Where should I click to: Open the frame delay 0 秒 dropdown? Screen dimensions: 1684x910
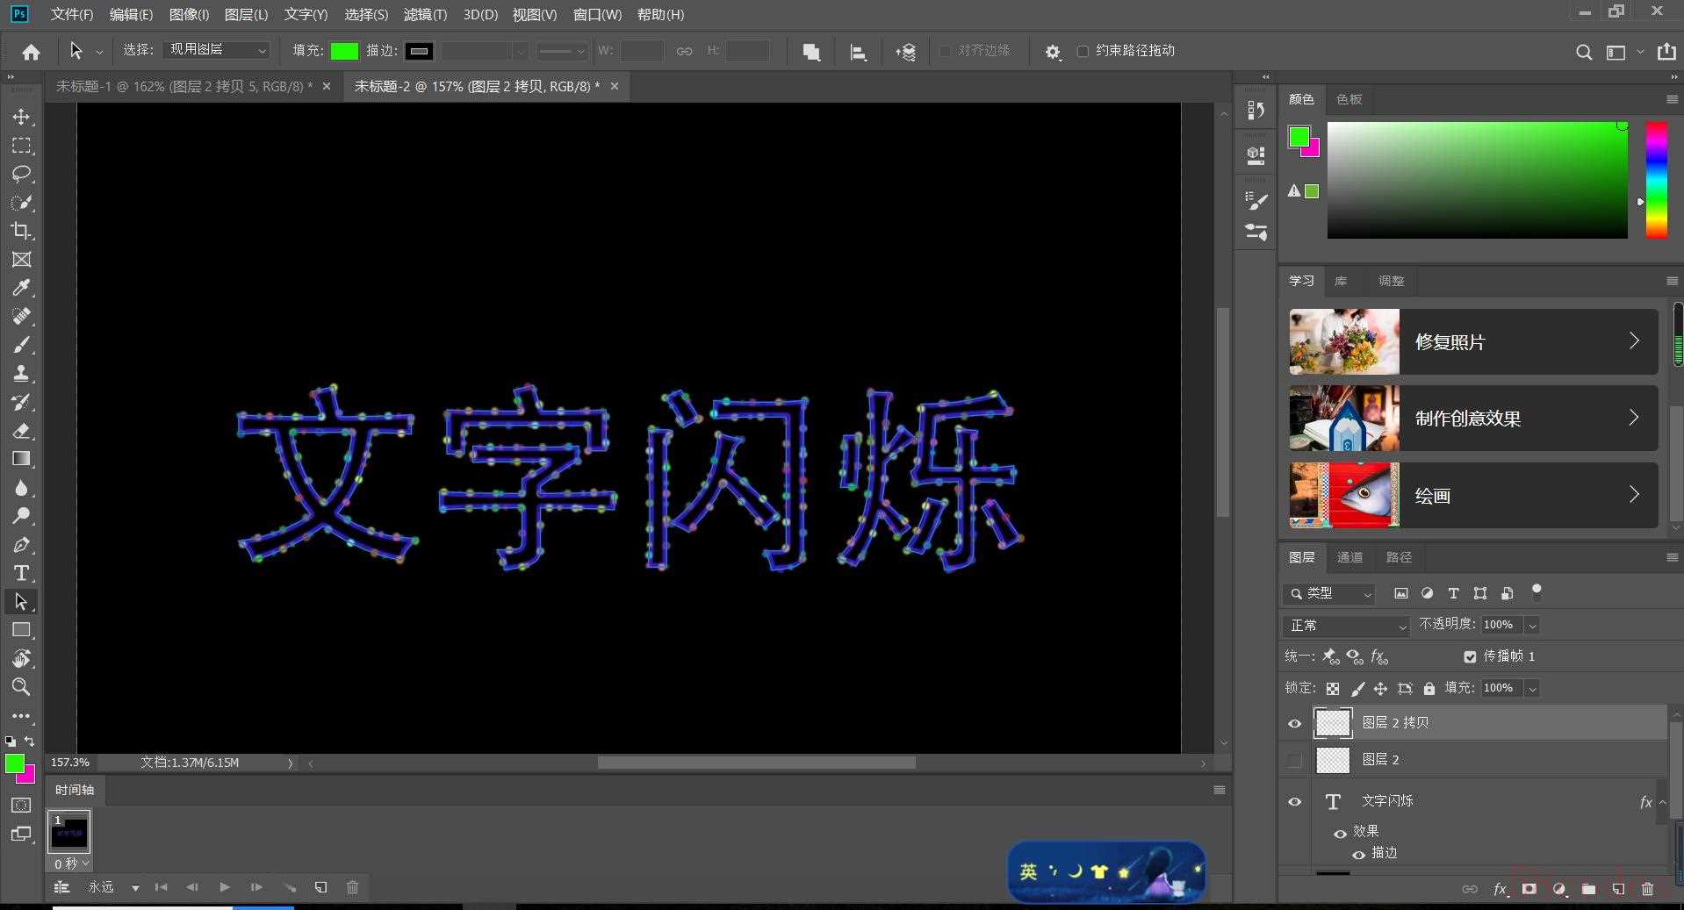pos(70,863)
